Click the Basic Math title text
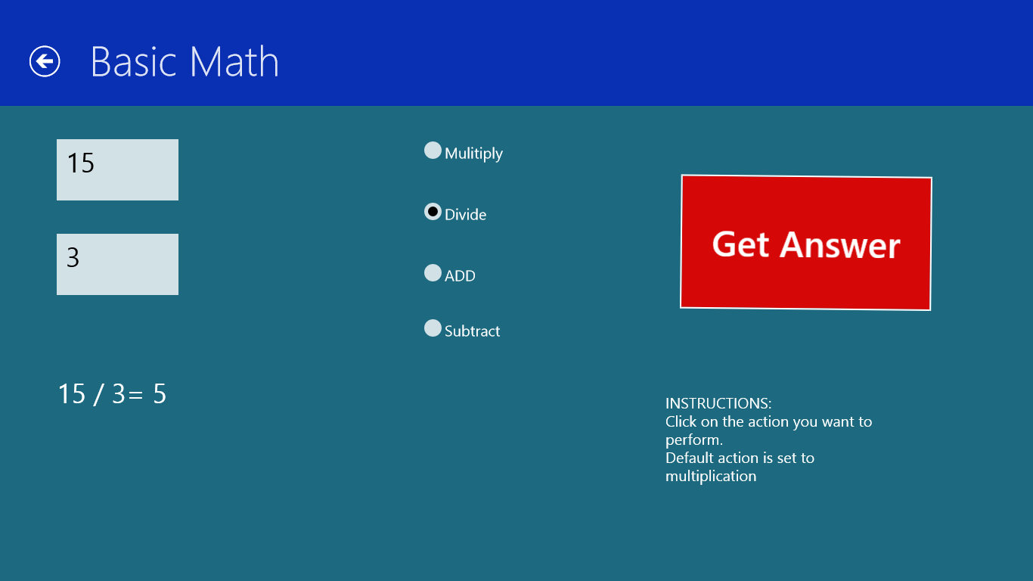The height and width of the screenshot is (581, 1033). coord(185,61)
